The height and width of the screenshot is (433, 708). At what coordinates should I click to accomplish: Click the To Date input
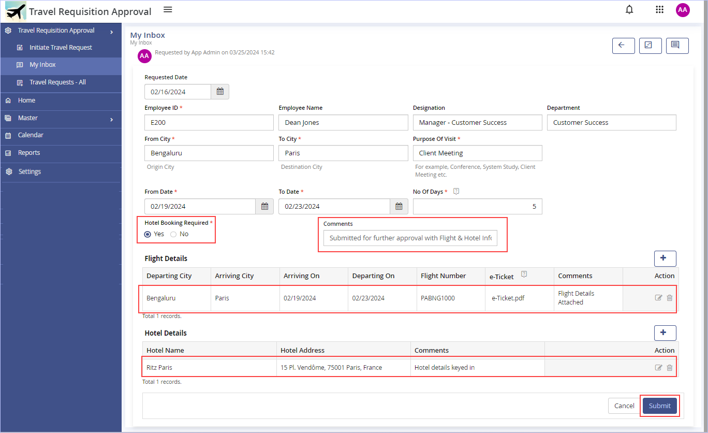tap(334, 206)
